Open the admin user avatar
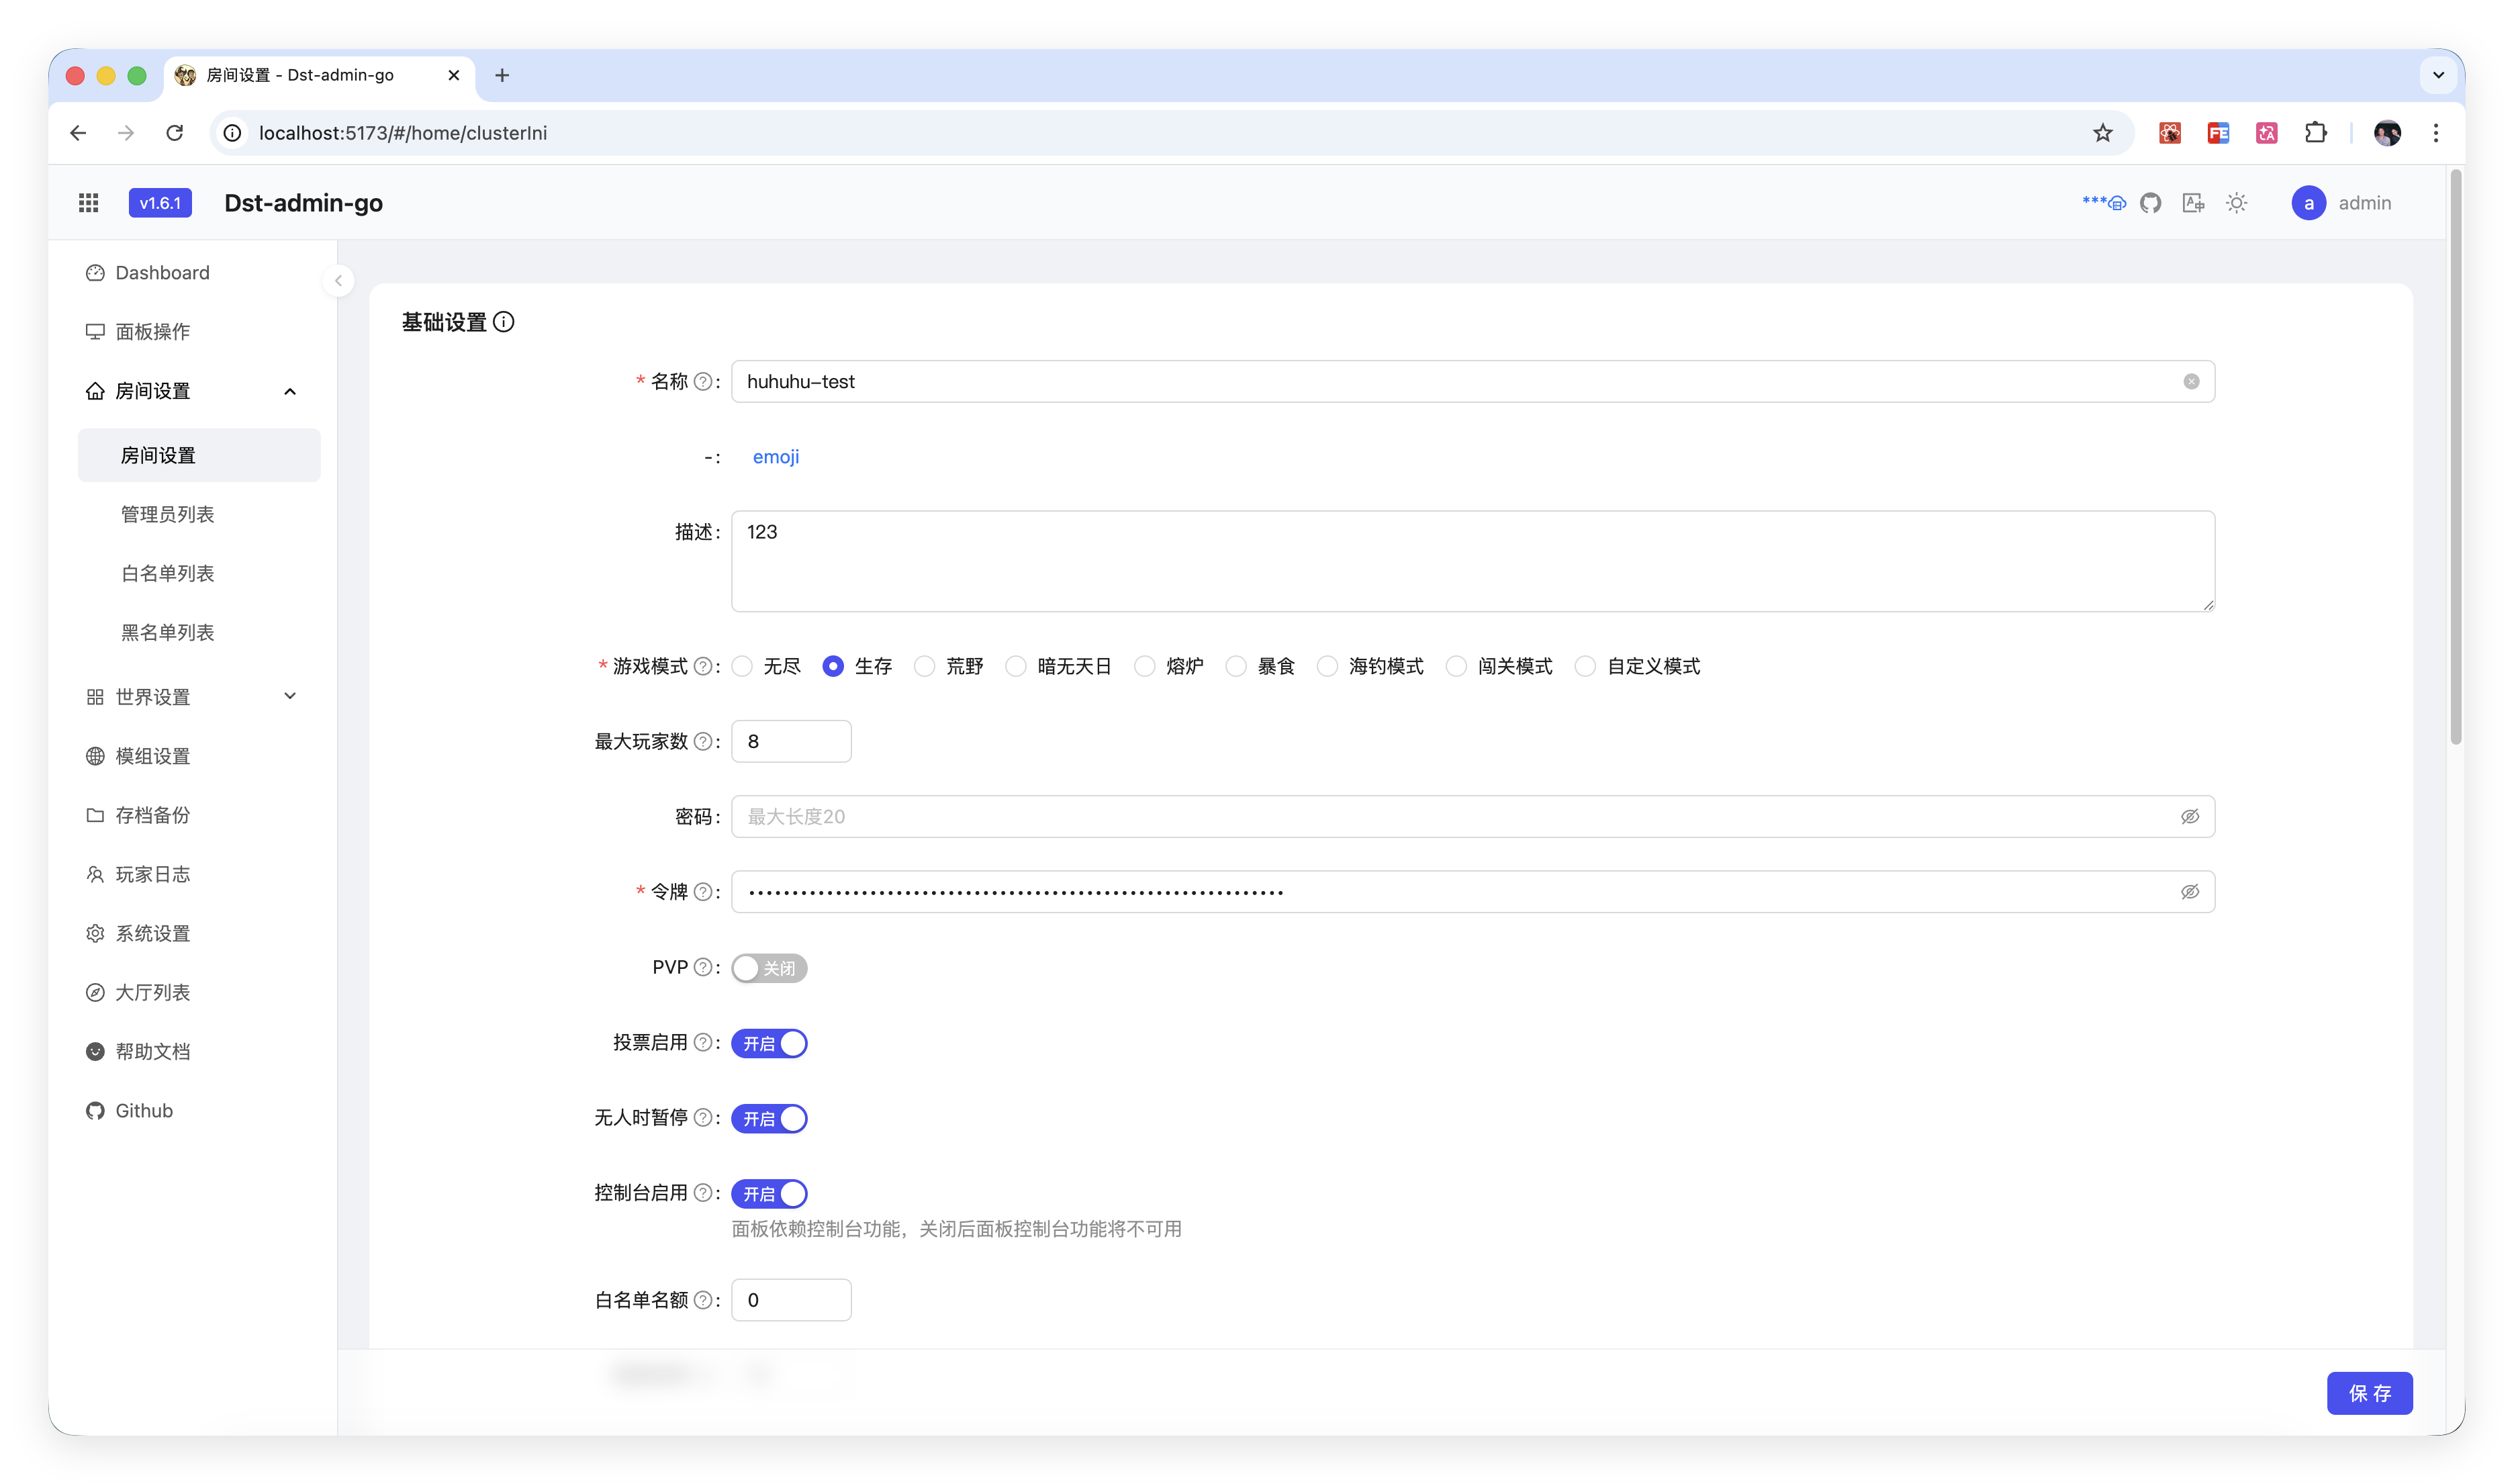 click(2308, 203)
